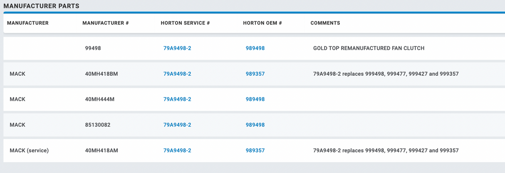Click the Gold Top Remanufactured Fan Clutch comment
505x173 pixels.
[369, 48]
